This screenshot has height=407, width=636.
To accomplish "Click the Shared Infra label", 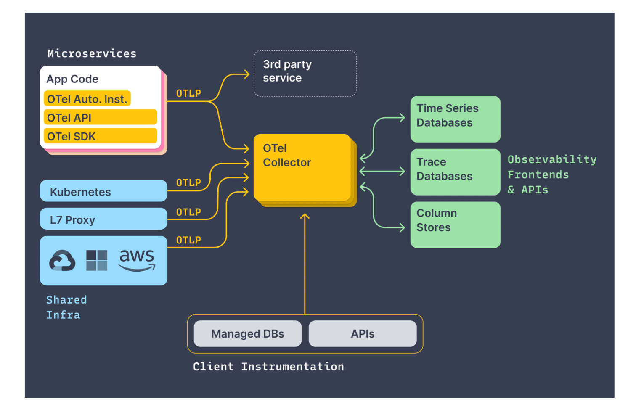I will pyautogui.click(x=66, y=307).
